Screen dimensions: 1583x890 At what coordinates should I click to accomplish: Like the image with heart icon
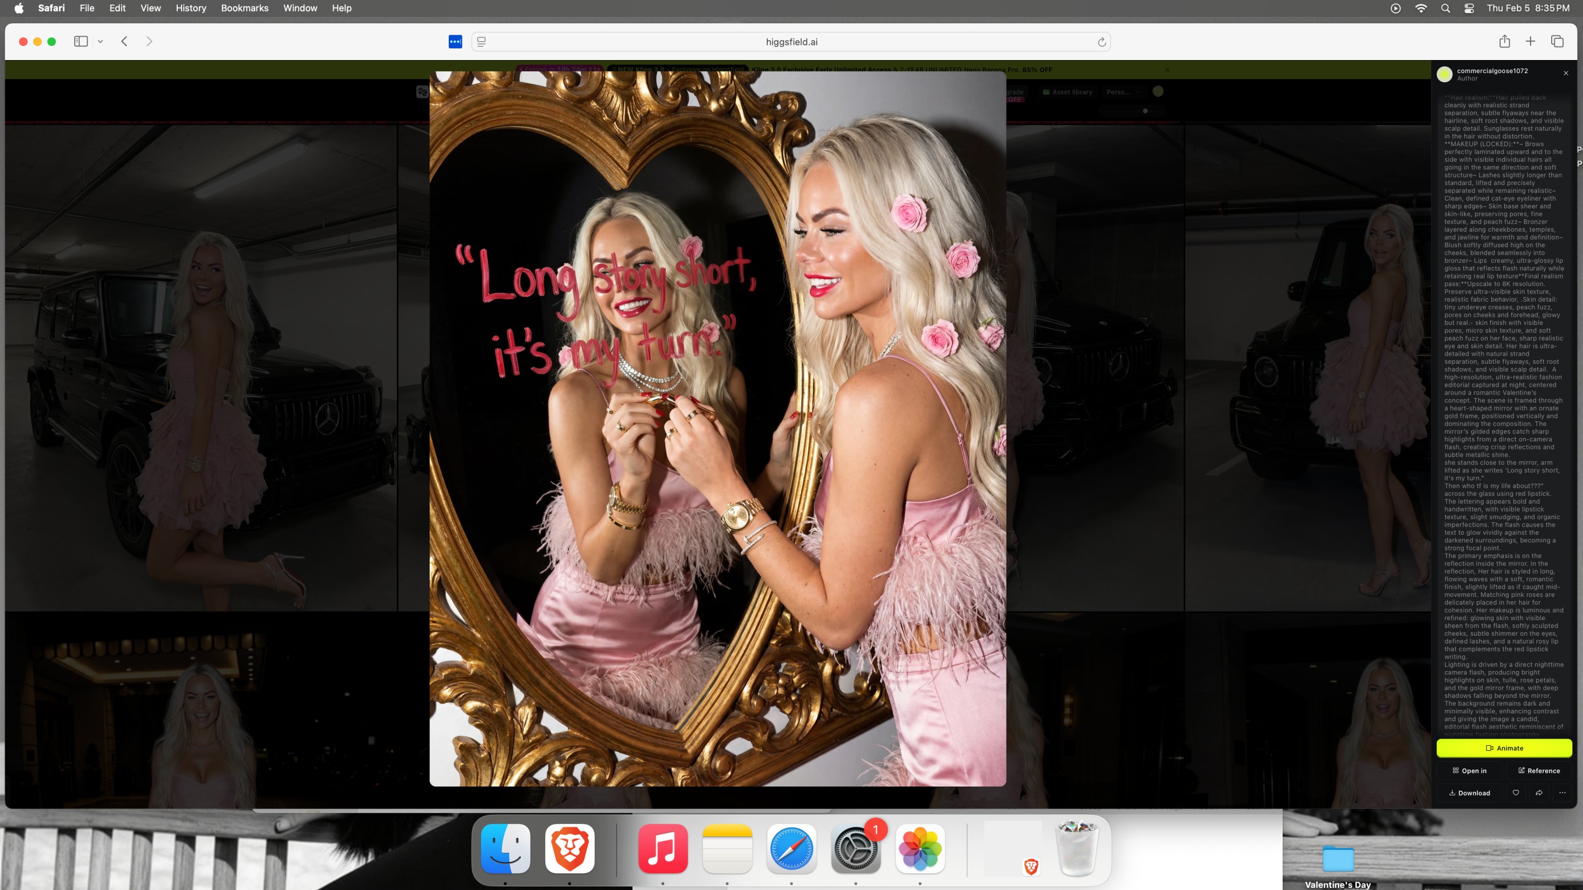[x=1516, y=793]
